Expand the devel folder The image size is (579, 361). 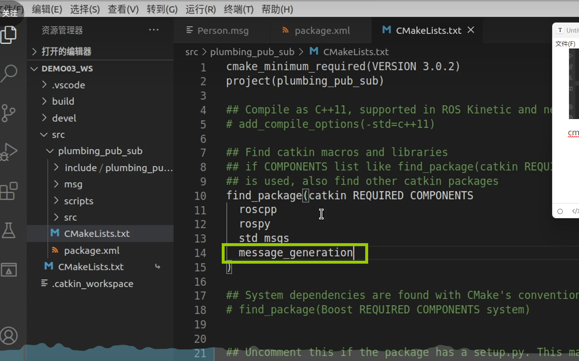[x=100, y=118]
